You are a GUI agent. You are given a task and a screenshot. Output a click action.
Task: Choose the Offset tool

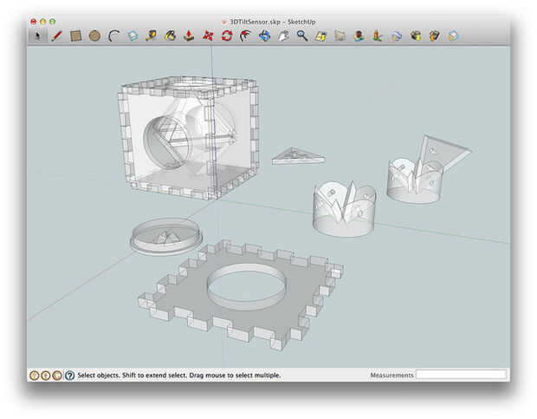point(246,36)
